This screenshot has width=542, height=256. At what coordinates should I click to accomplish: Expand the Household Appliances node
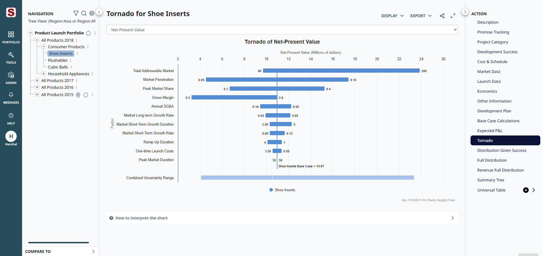point(43,74)
